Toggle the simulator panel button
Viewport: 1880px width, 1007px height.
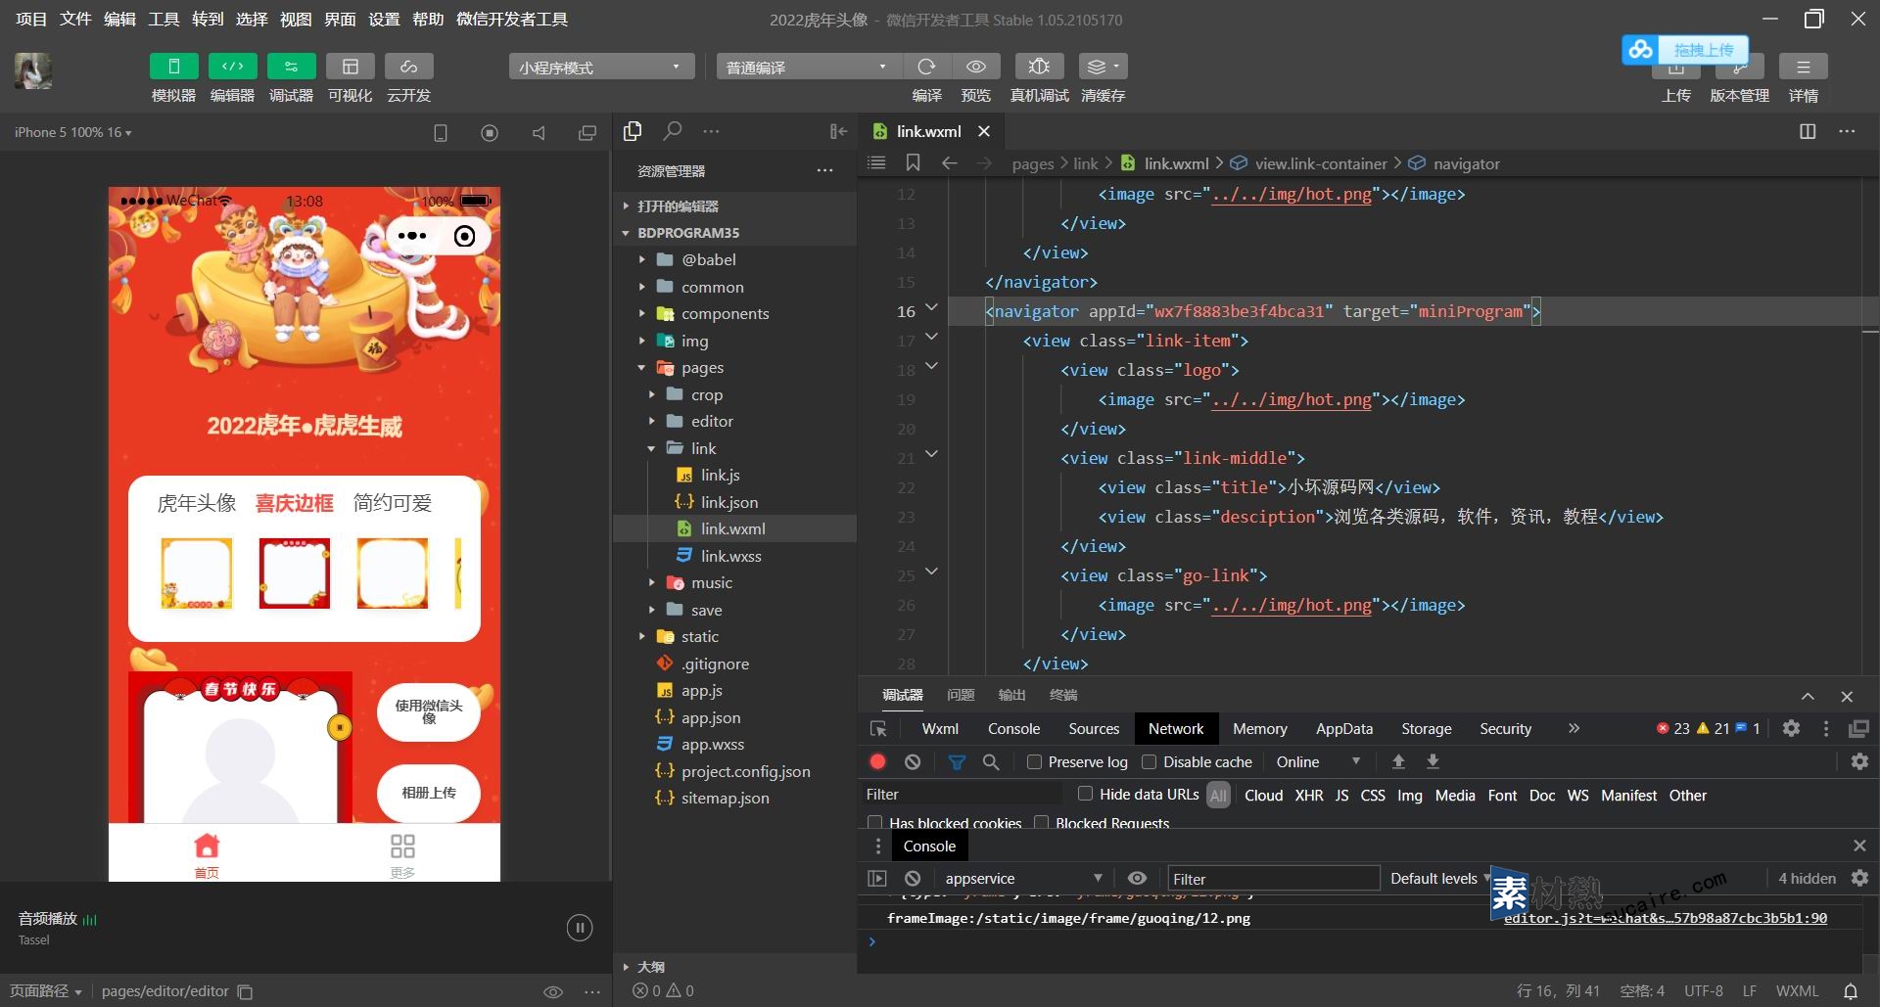click(x=173, y=67)
